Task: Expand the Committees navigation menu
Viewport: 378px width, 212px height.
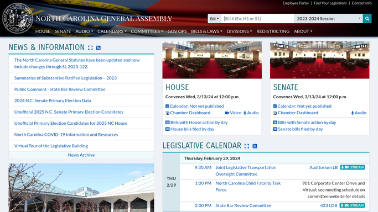Action: click(147, 31)
